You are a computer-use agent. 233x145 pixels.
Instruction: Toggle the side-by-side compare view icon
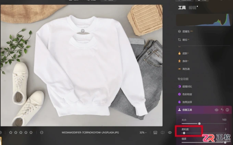pos(162,133)
